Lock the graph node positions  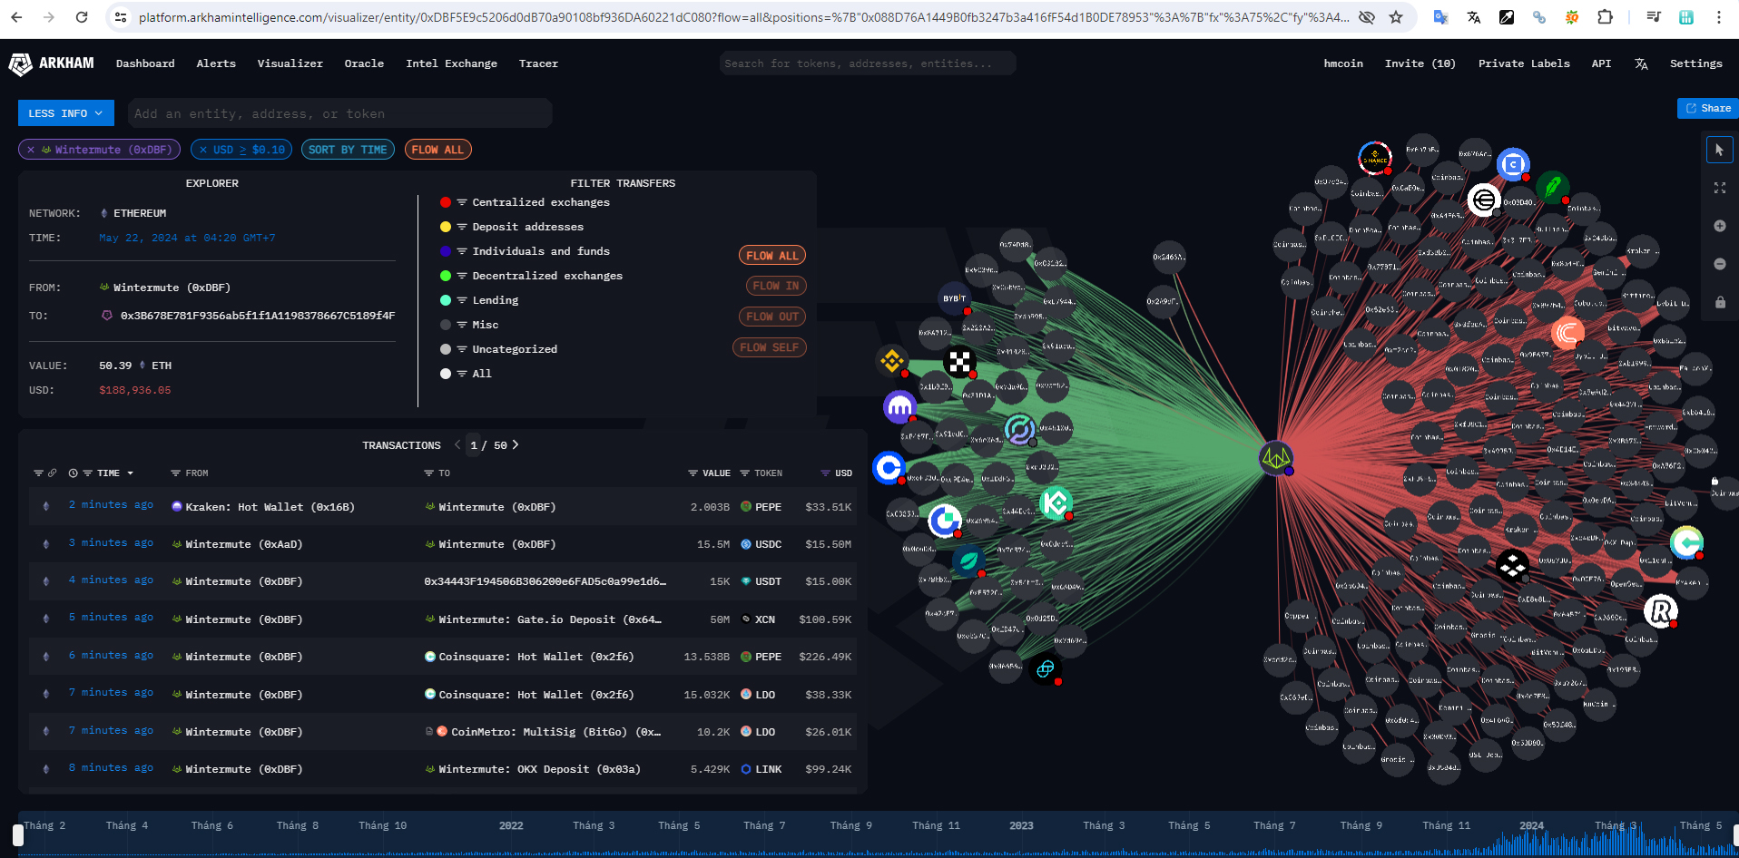[x=1719, y=302]
